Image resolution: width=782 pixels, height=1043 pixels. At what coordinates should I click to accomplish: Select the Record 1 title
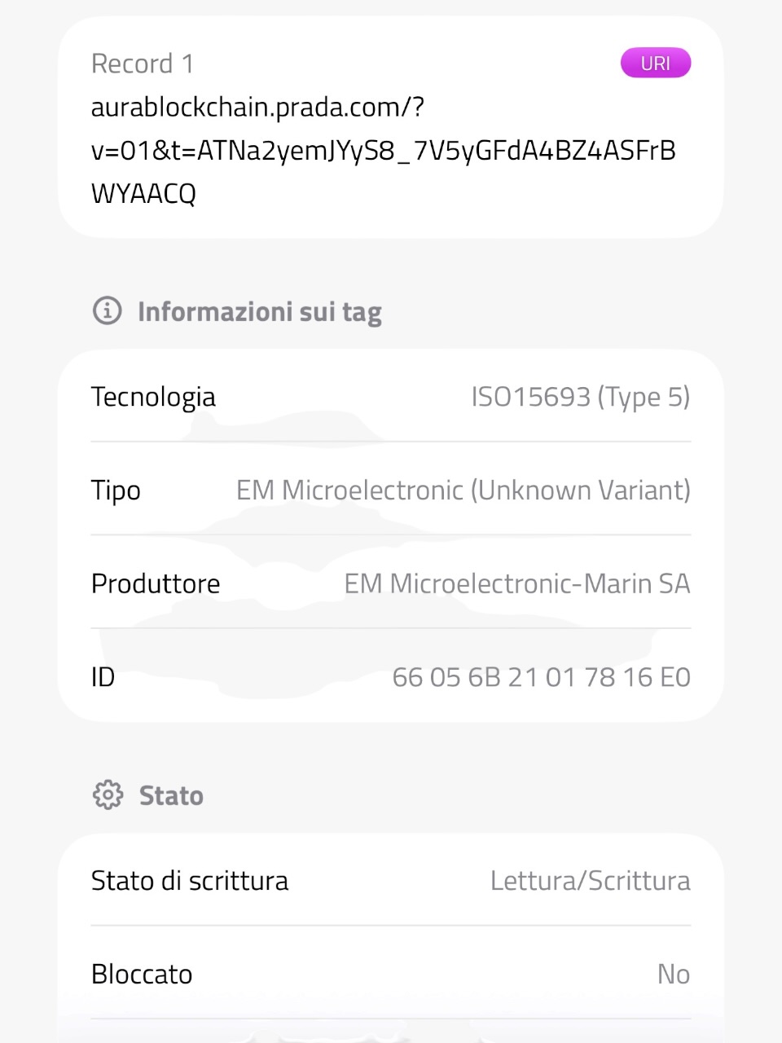(143, 64)
